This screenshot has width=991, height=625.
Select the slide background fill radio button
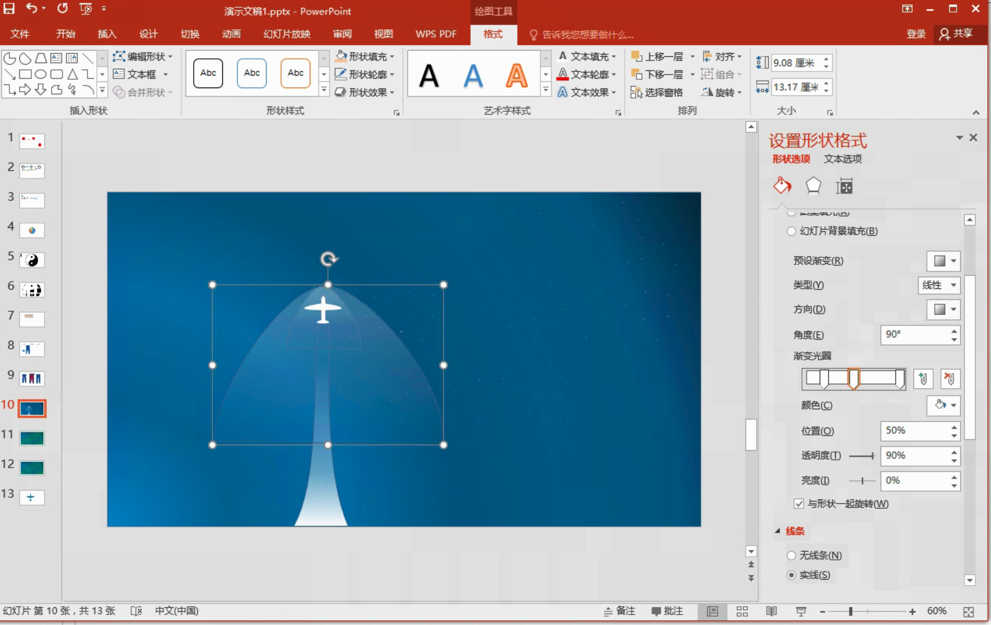click(x=791, y=231)
